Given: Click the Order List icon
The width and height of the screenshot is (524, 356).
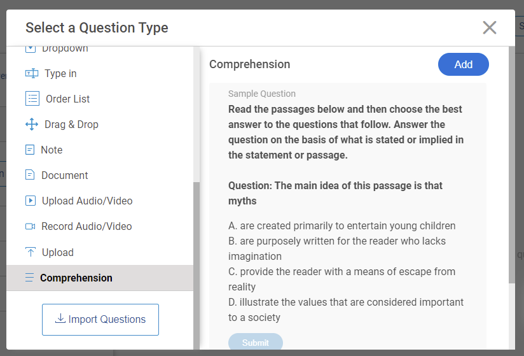Looking at the screenshot, I should (32, 99).
